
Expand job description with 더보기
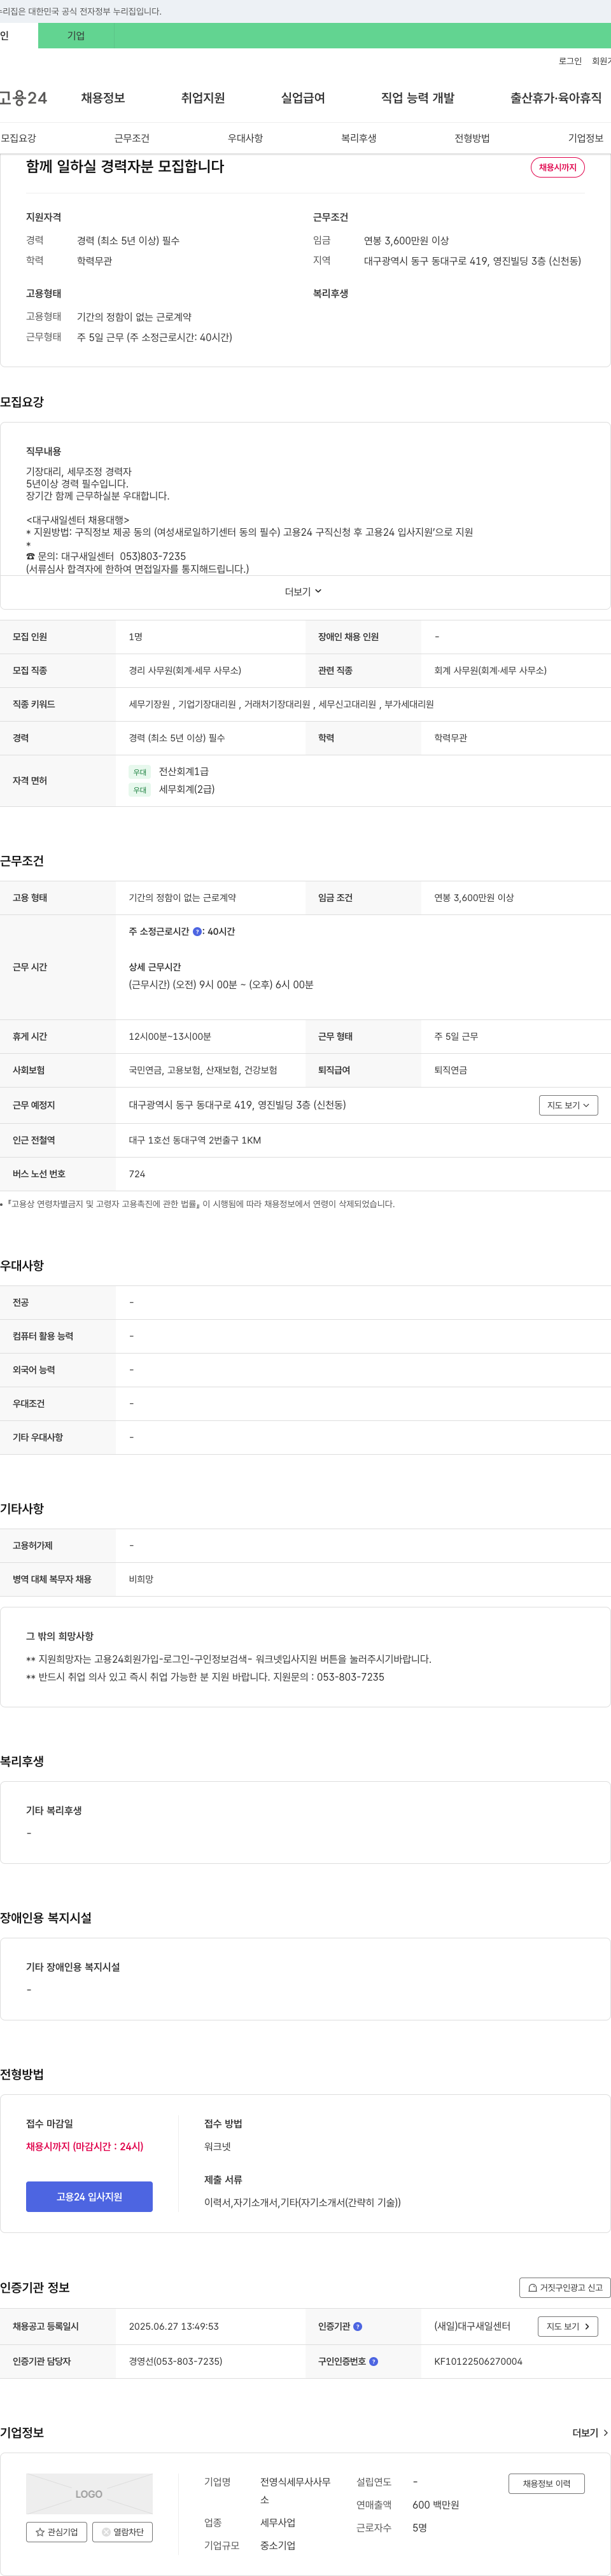click(304, 592)
